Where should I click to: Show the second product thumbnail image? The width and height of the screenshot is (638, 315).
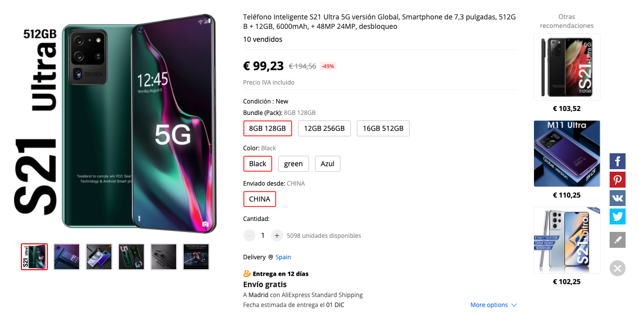[x=67, y=257]
